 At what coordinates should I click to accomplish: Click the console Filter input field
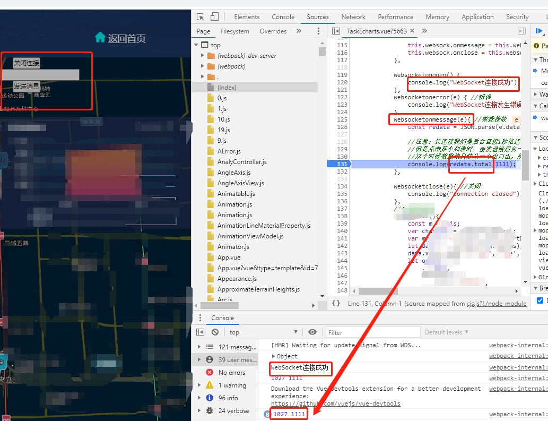[373, 332]
